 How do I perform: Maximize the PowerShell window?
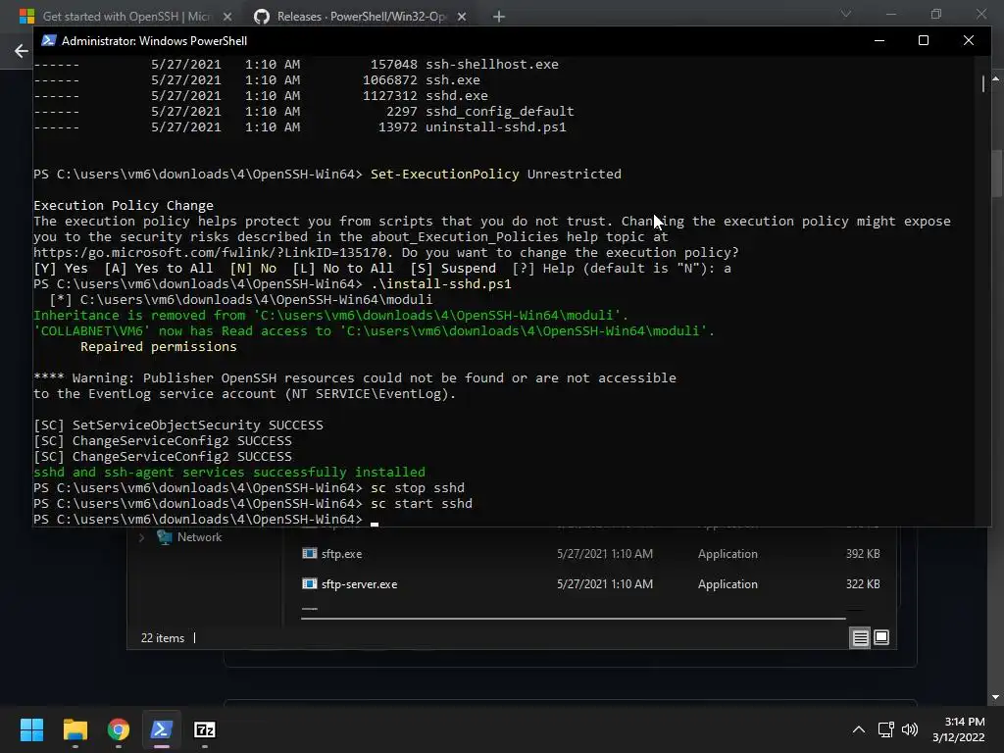924,40
